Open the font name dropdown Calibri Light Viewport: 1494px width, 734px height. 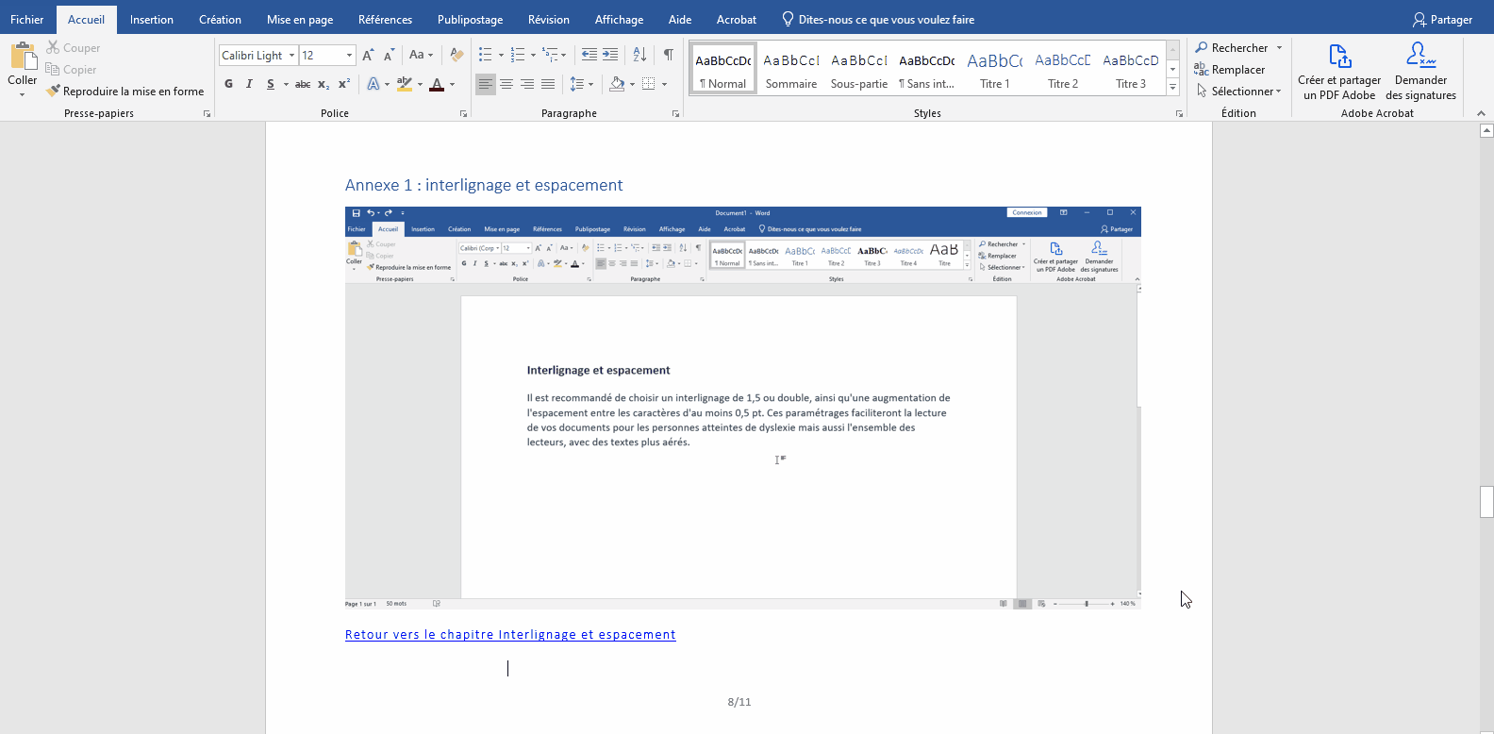coord(291,56)
